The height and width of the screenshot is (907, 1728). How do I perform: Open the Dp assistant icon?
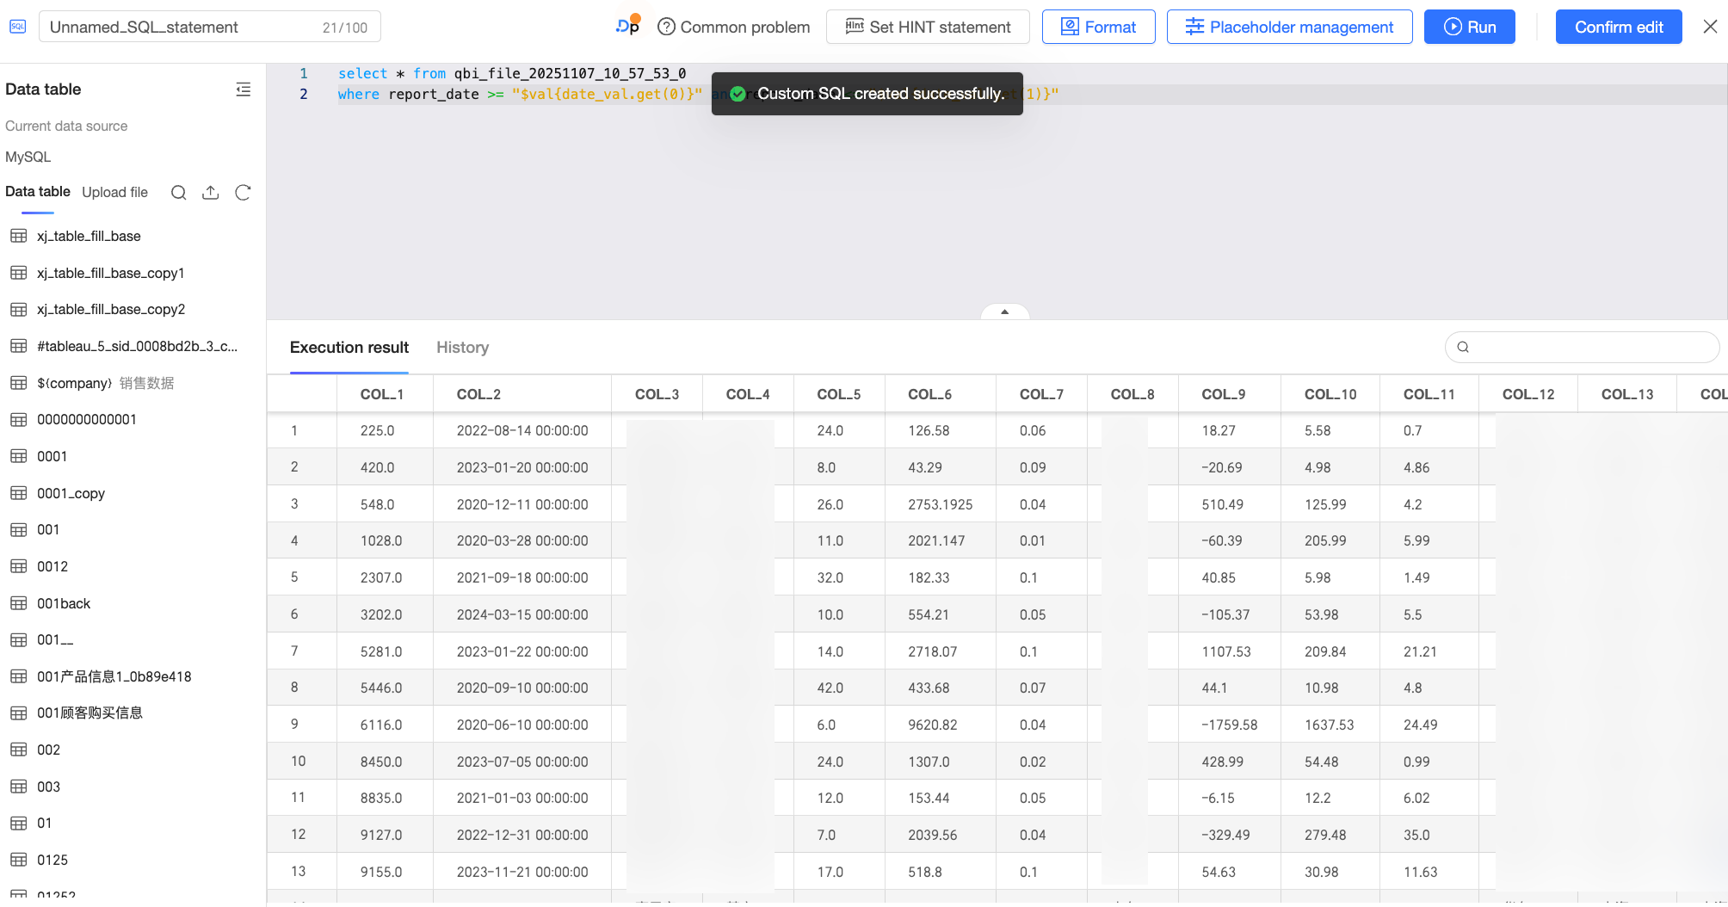pyautogui.click(x=628, y=26)
